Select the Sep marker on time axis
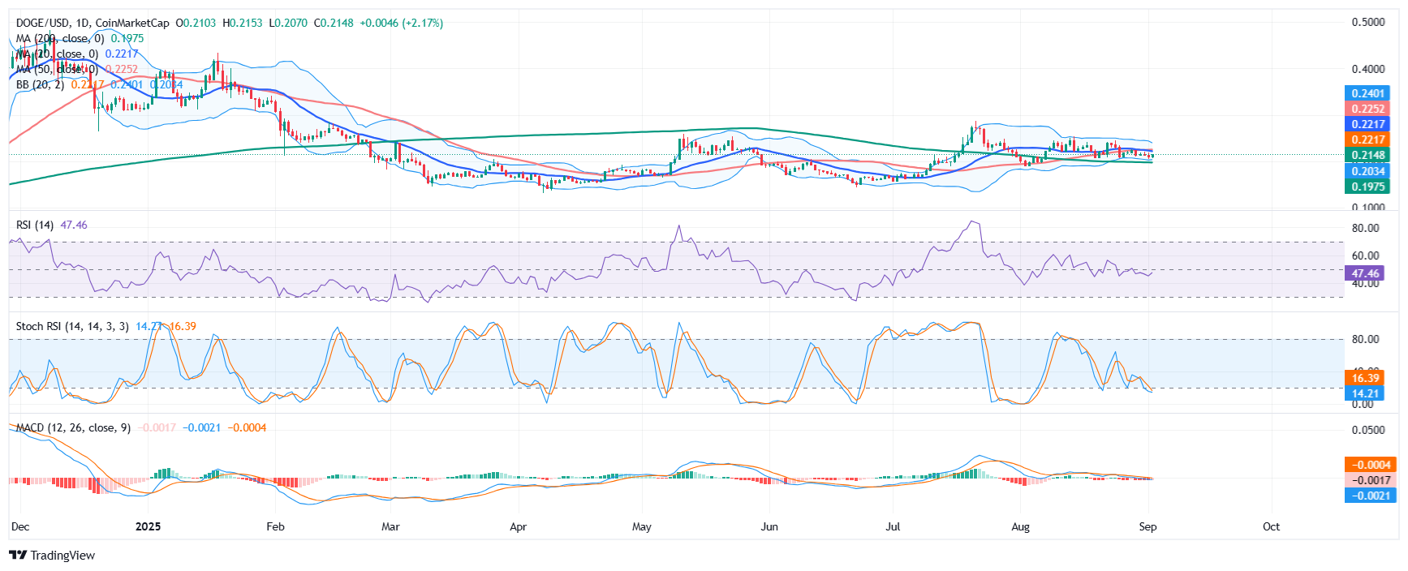Screen dimensions: 1408x571 [x=1147, y=526]
